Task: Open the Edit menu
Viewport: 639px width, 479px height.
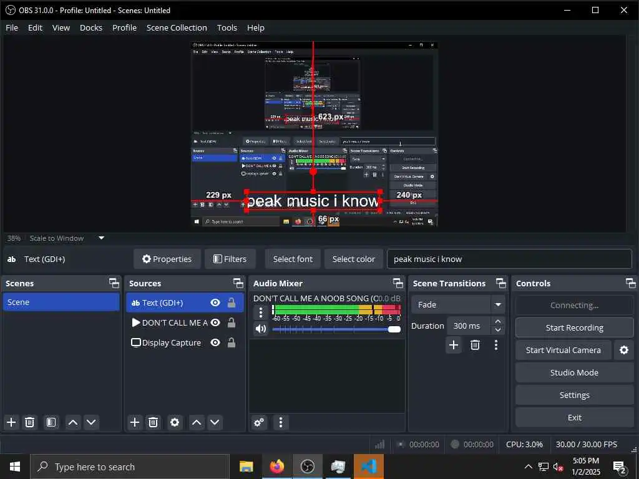Action: pos(35,27)
